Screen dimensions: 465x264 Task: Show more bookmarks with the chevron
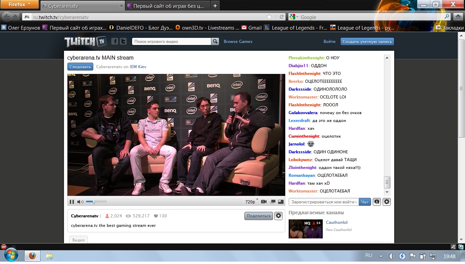[432, 28]
